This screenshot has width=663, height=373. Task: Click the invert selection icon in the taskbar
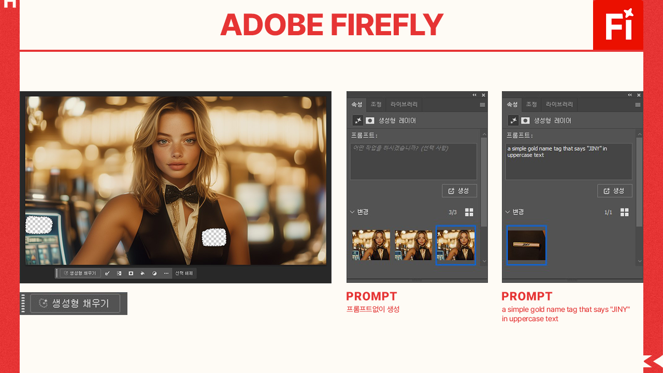point(119,273)
